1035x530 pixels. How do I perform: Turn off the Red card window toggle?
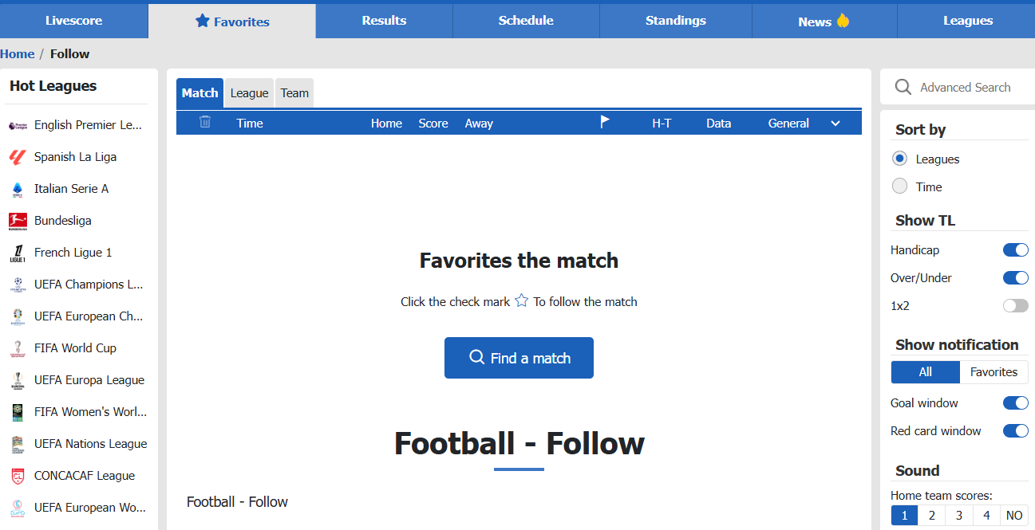(1016, 431)
